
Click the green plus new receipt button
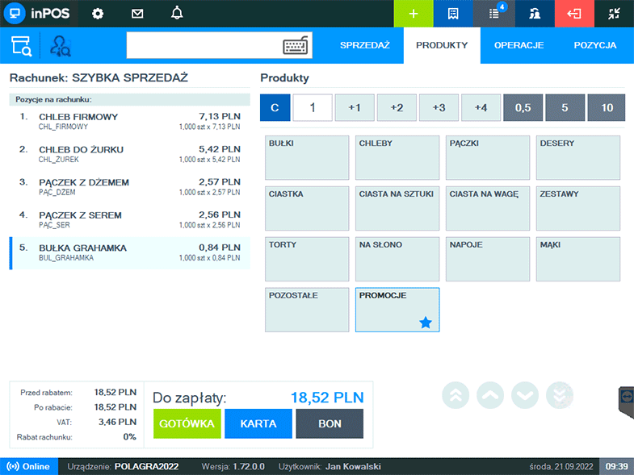point(414,14)
